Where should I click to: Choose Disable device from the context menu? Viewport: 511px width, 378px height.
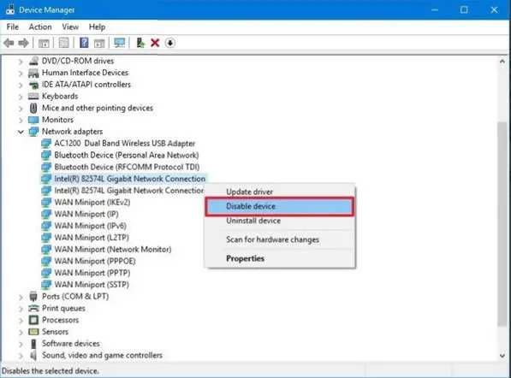[x=280, y=206]
